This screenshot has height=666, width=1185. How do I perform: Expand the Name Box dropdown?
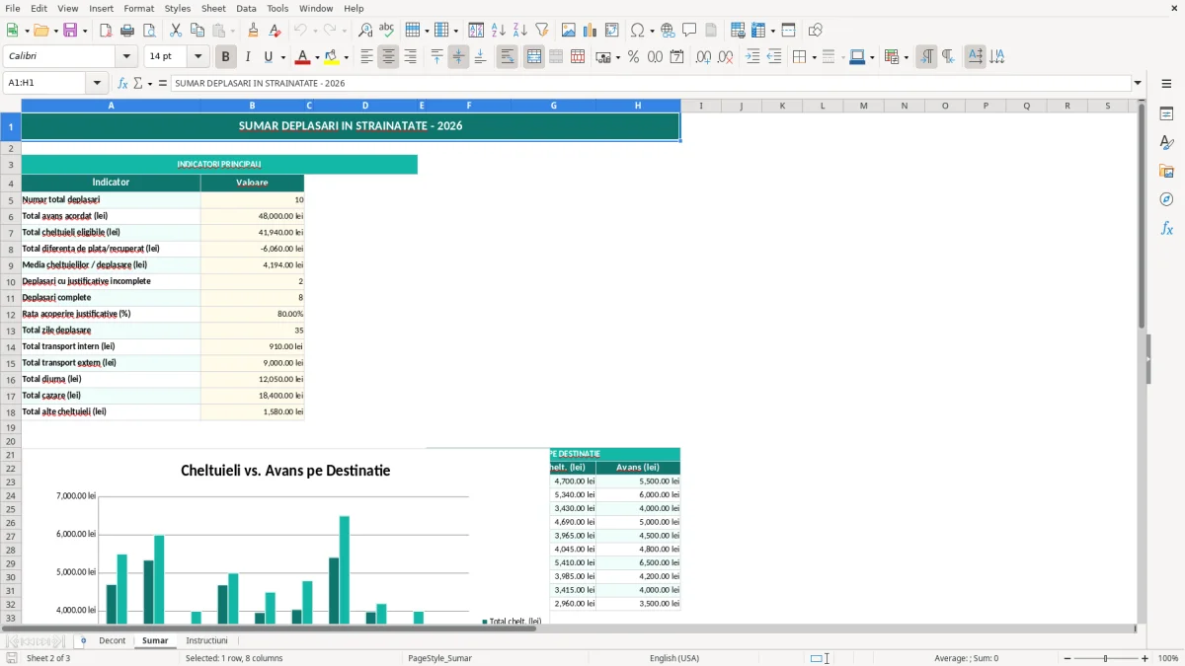(x=97, y=83)
